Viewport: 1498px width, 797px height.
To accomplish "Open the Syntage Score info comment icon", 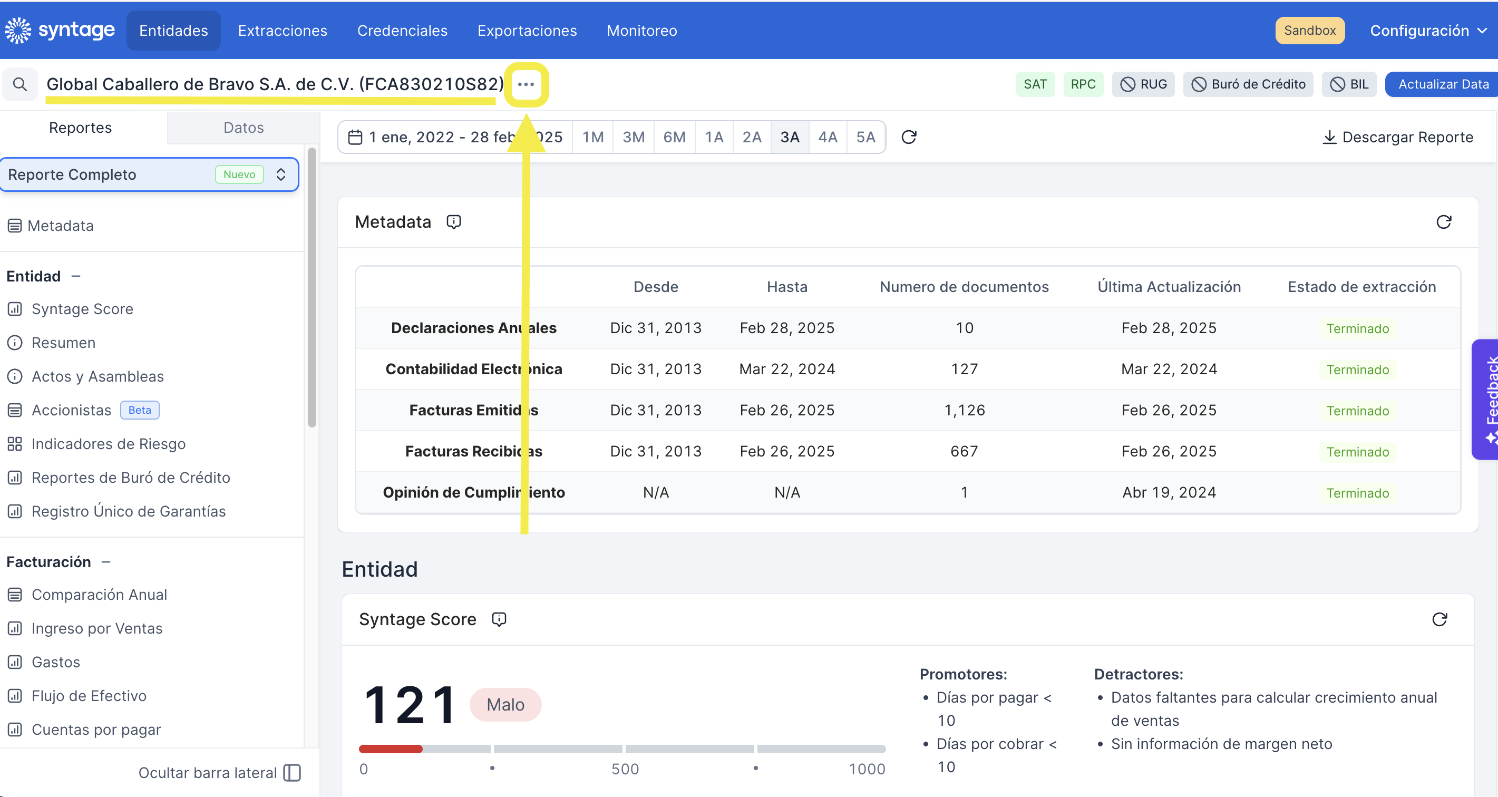I will pos(499,619).
